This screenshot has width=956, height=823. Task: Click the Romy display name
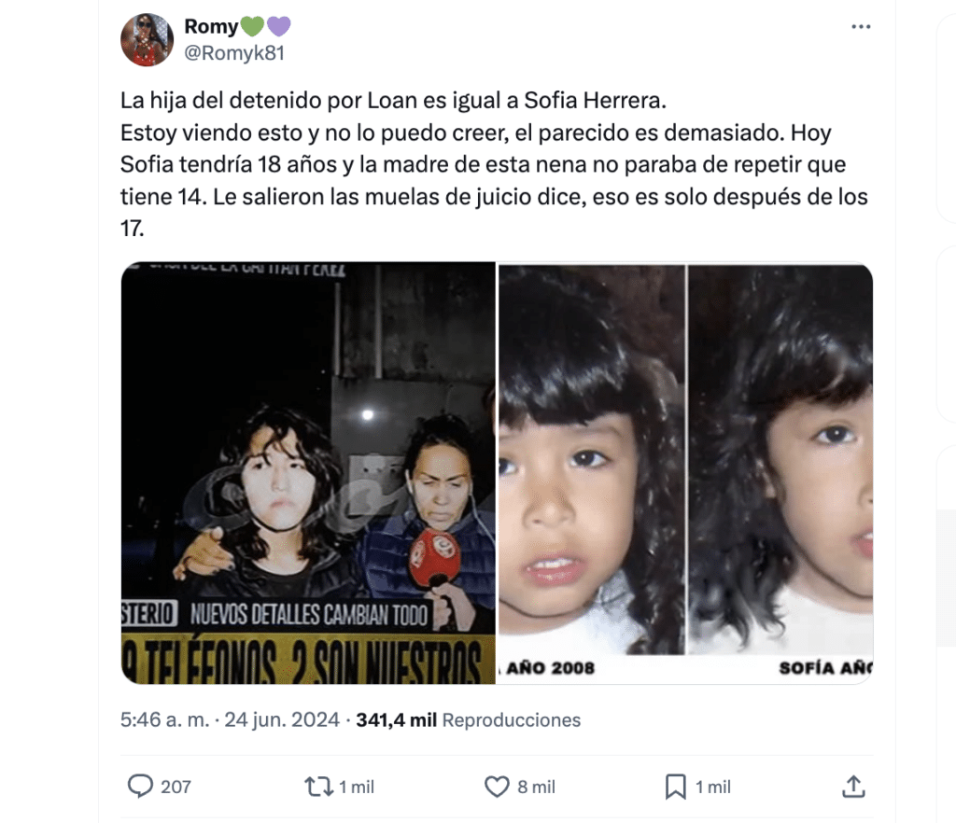coord(211,26)
